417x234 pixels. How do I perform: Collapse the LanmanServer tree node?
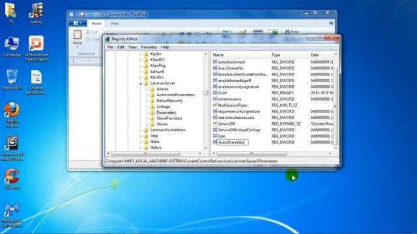coord(141,83)
